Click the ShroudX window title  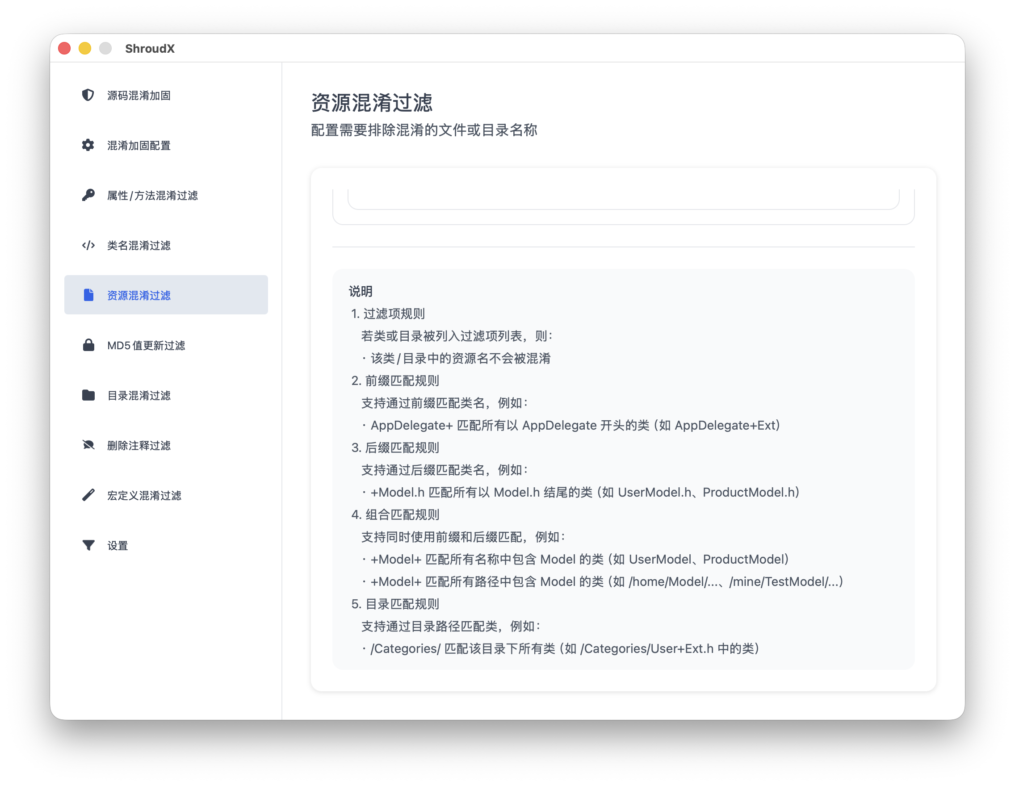150,48
